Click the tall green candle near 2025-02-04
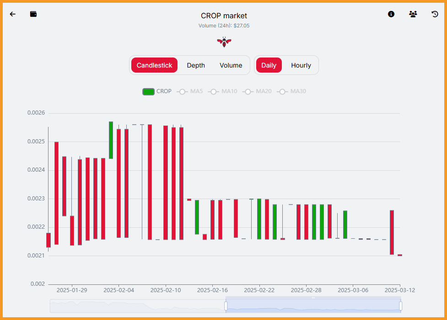The width and height of the screenshot is (447, 320). coord(111,140)
